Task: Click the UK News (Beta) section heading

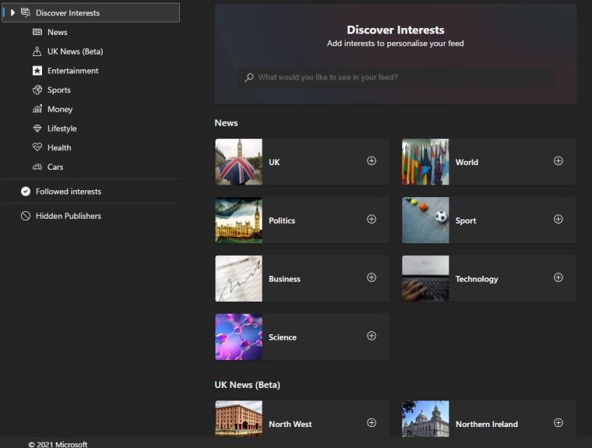Action: coord(247,385)
